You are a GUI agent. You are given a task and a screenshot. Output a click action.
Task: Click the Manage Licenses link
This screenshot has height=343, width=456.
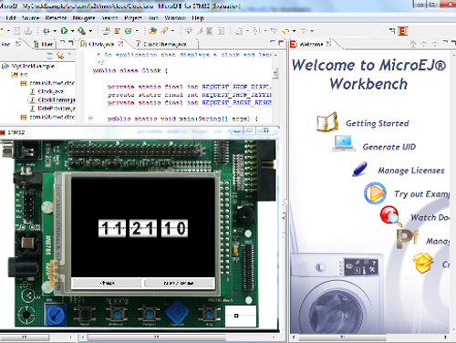click(411, 171)
